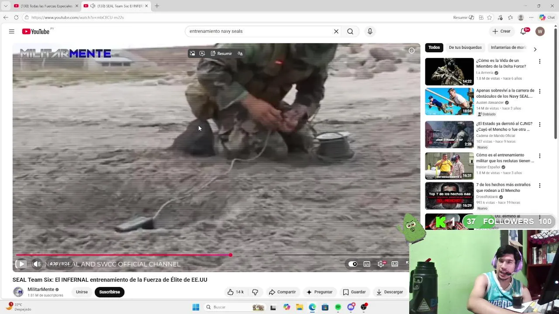Open the YouTube guide hamburger menu
The width and height of the screenshot is (559, 314).
[x=12, y=31]
